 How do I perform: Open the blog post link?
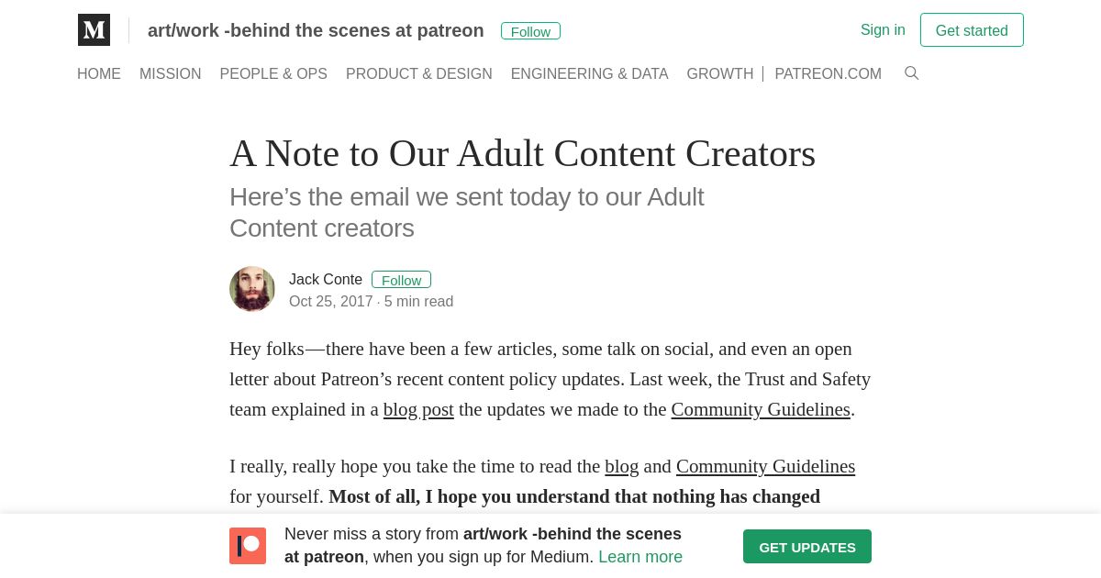coord(418,410)
